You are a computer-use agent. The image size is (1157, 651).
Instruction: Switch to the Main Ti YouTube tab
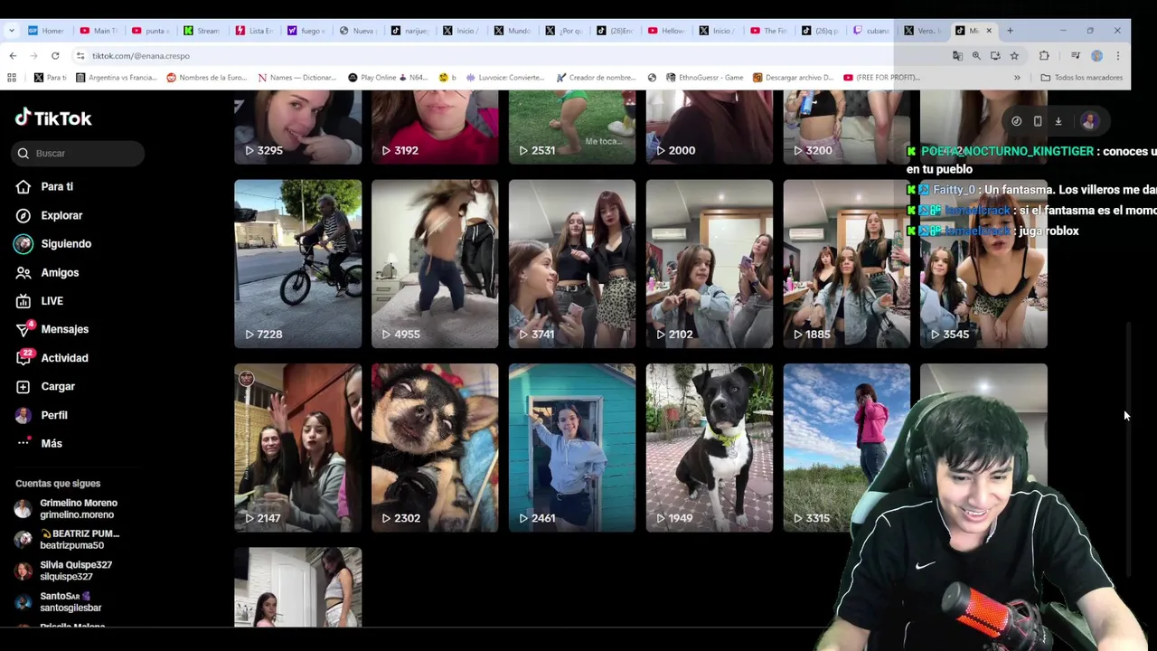tap(99, 31)
